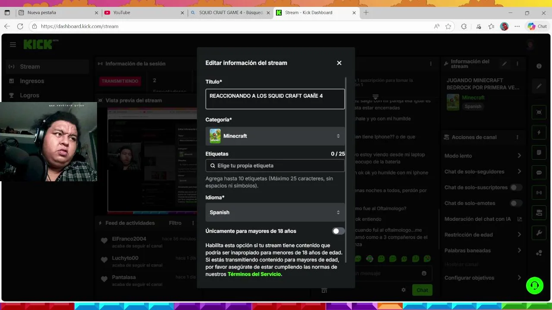Open browser extensions menu
This screenshot has height=310, width=552.
click(x=464, y=26)
